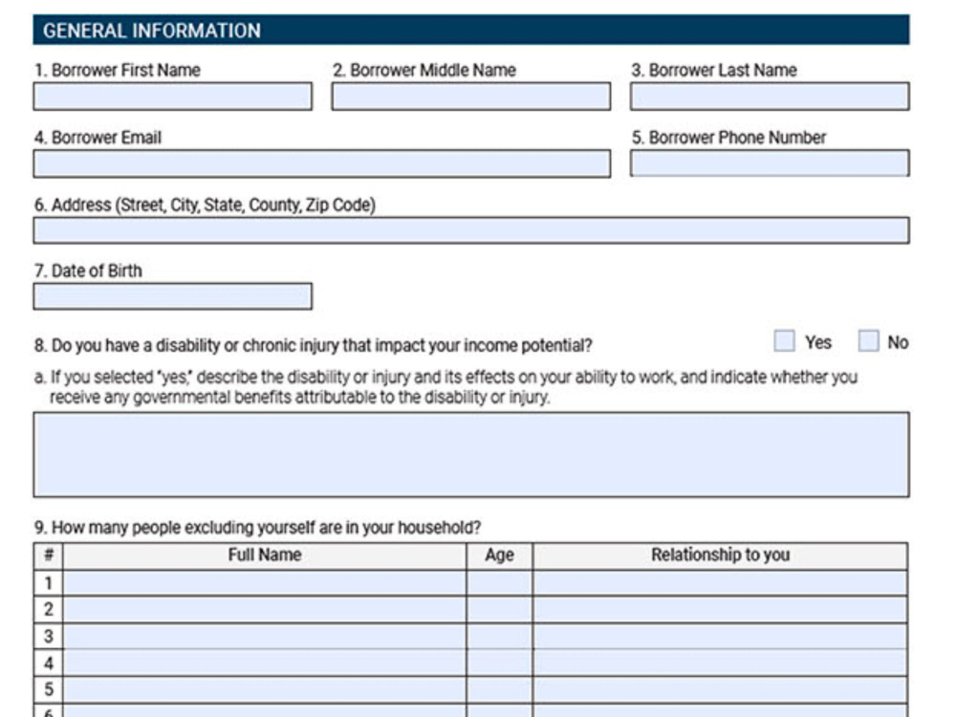Select the Borrower Email input box
This screenshot has width=956, height=717.
pyautogui.click(x=320, y=163)
